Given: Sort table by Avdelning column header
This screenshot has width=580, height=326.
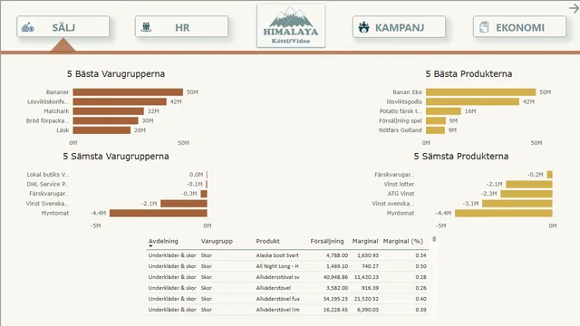Looking at the screenshot, I should coord(163,241).
